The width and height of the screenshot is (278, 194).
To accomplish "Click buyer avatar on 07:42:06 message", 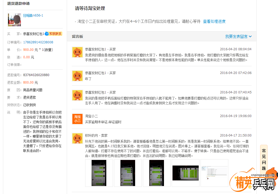I will (x=77, y=76).
